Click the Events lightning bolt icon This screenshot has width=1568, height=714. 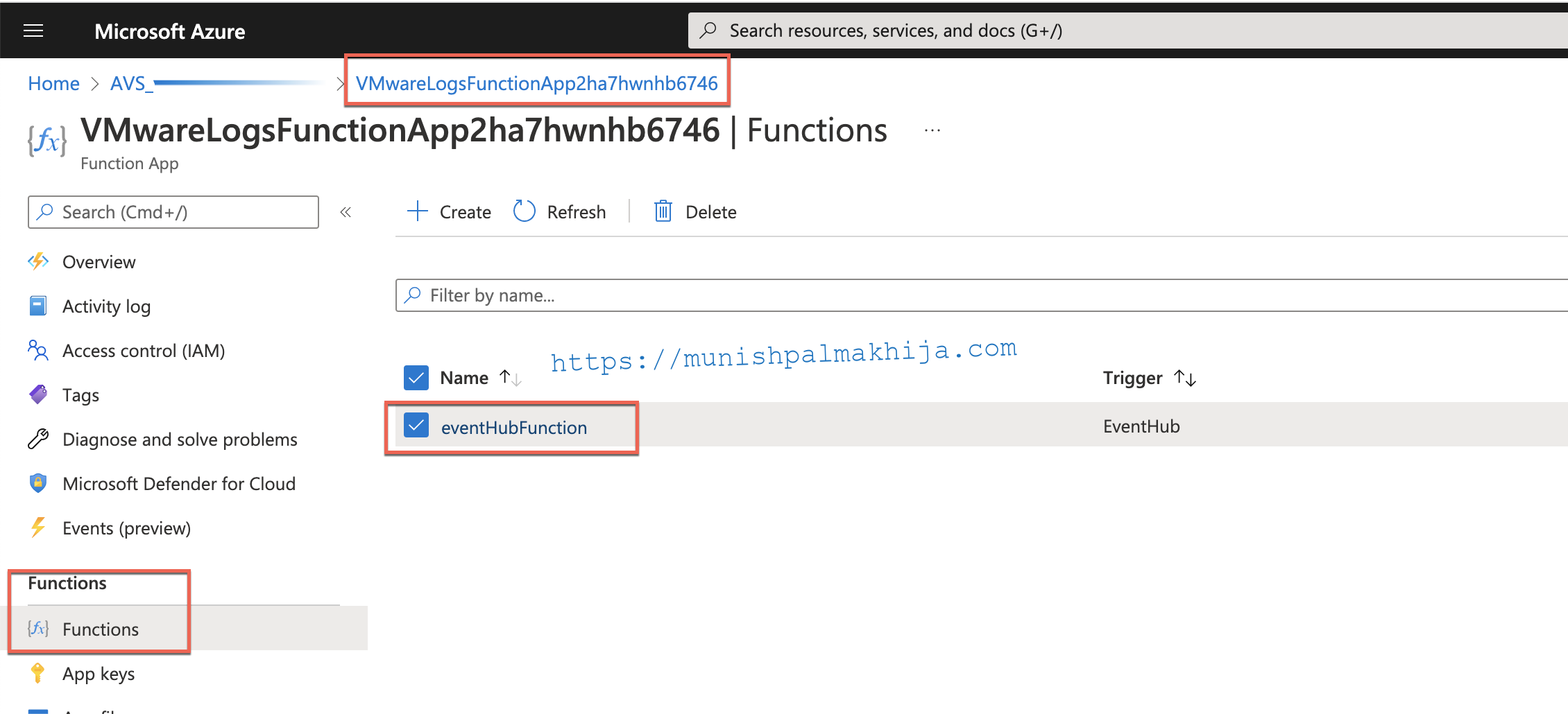coord(38,528)
